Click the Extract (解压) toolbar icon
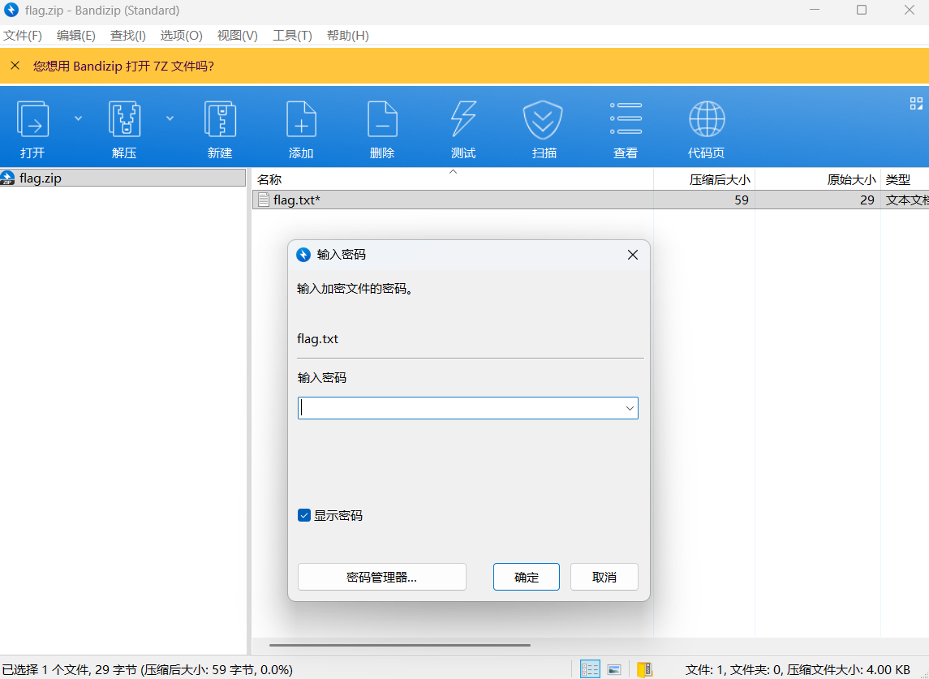929x679 pixels. [x=124, y=120]
